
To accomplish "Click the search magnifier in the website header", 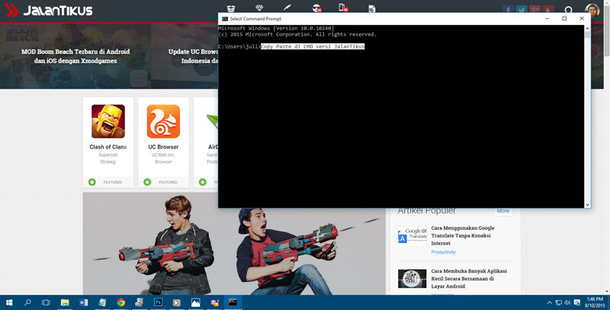I will (568, 11).
